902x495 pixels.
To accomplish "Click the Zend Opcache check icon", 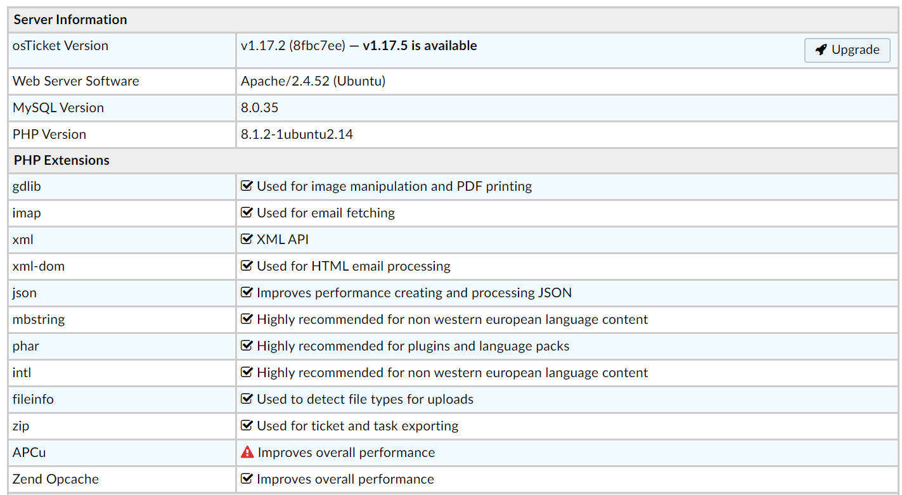I will coord(247,479).
